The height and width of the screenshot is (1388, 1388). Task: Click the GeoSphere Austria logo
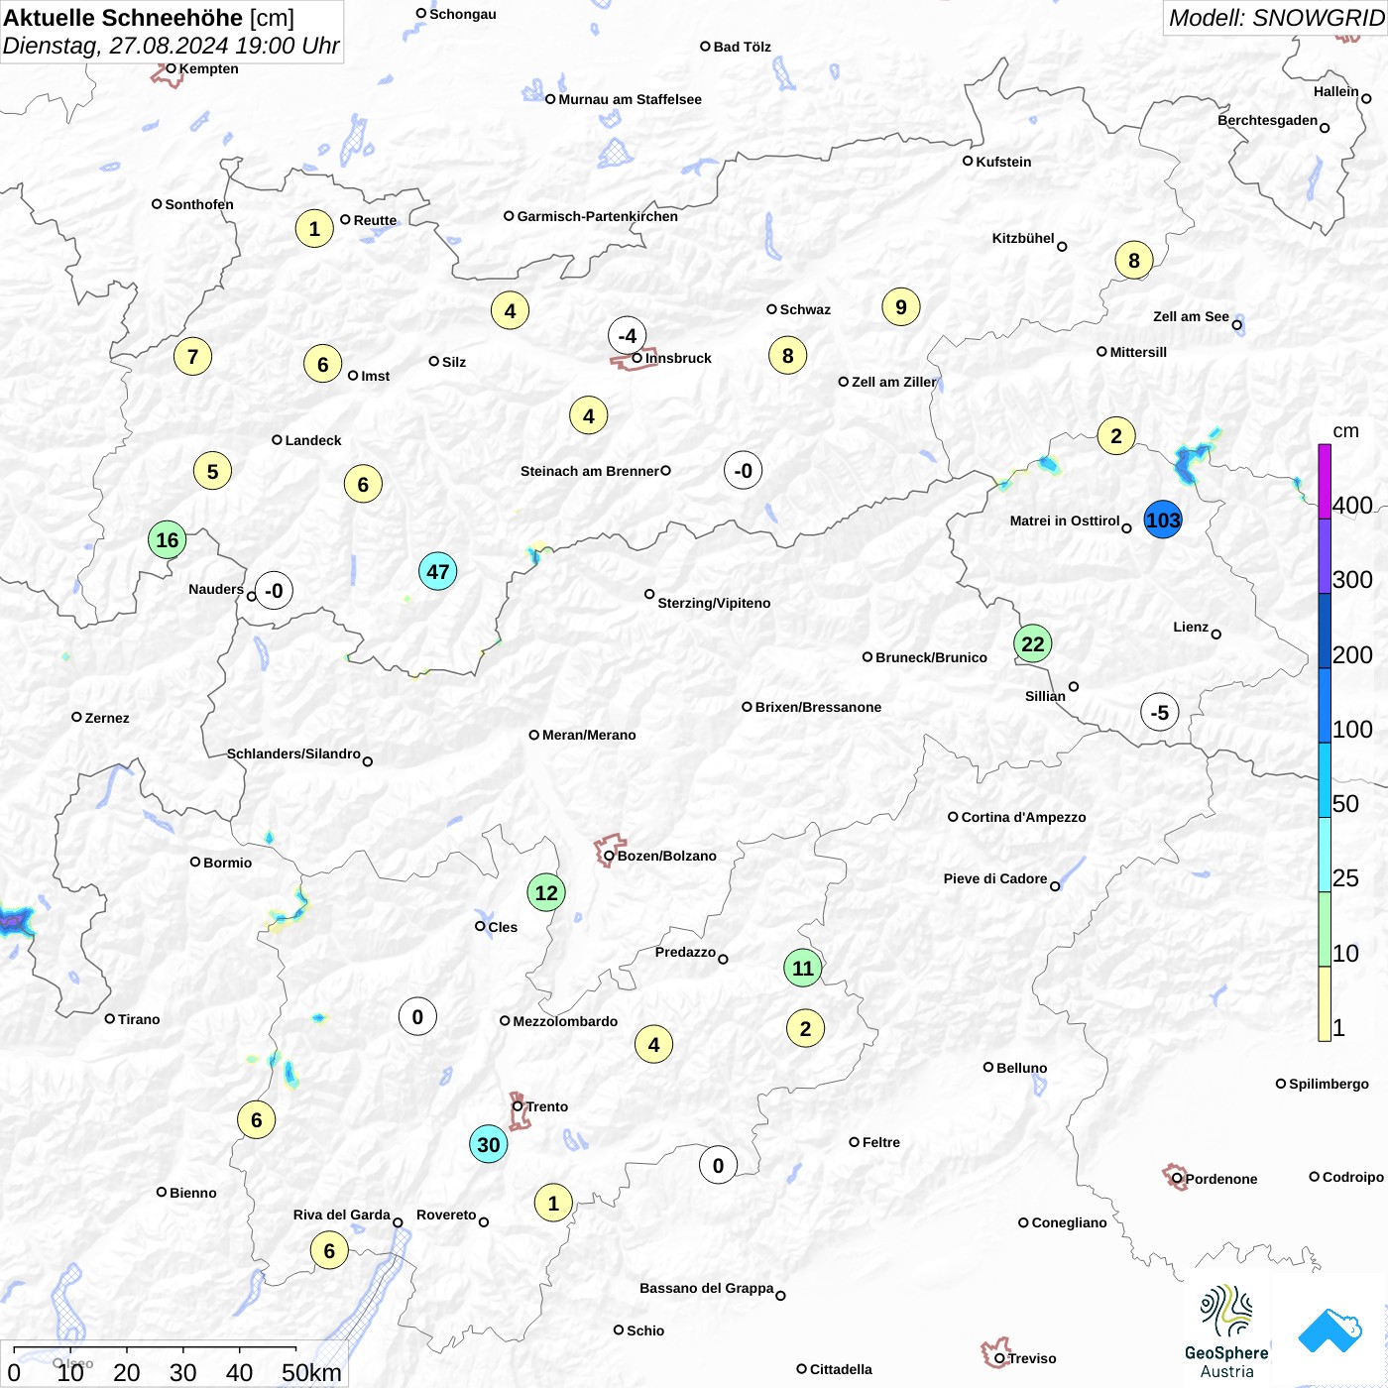pos(1226,1331)
